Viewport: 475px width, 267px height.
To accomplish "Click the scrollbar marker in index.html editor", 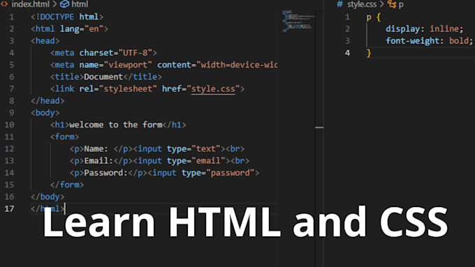I will [319, 128].
